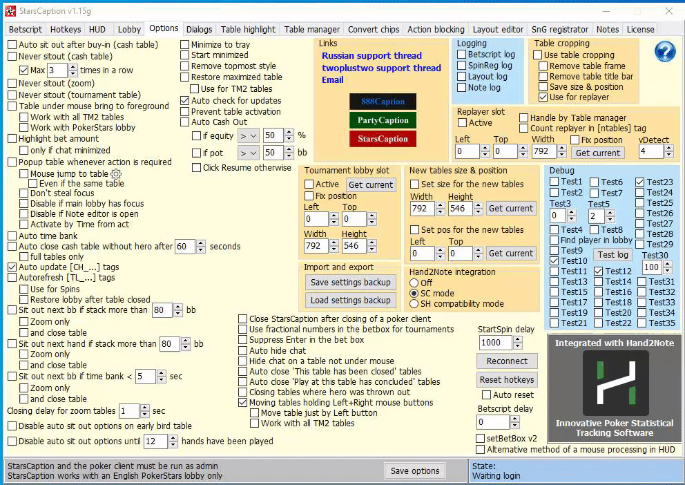Open the SnG registrator tab

tap(560, 29)
